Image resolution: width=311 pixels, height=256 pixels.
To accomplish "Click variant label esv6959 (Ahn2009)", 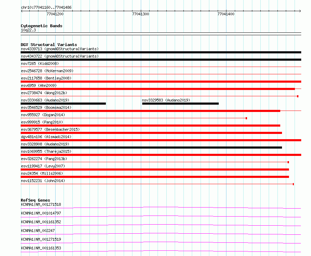I will pyautogui.click(x=39, y=85).
